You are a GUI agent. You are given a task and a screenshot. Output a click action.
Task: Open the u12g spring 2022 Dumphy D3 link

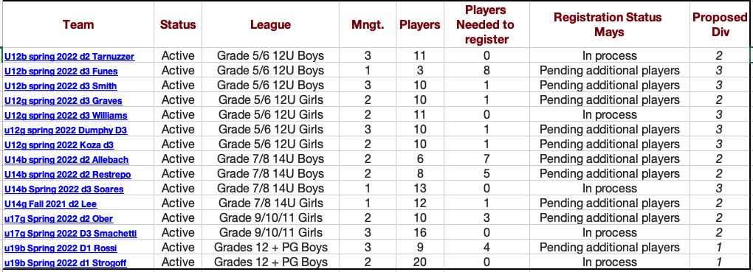point(66,130)
